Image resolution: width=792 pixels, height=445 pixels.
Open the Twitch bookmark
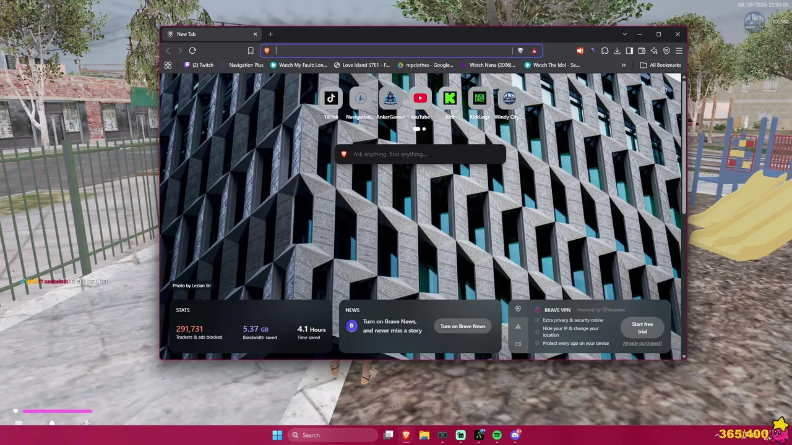click(x=199, y=65)
